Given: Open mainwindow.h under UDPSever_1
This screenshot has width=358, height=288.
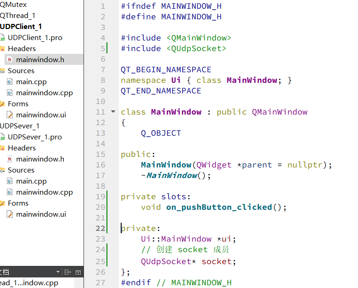Looking at the screenshot, I should [x=40, y=159].
